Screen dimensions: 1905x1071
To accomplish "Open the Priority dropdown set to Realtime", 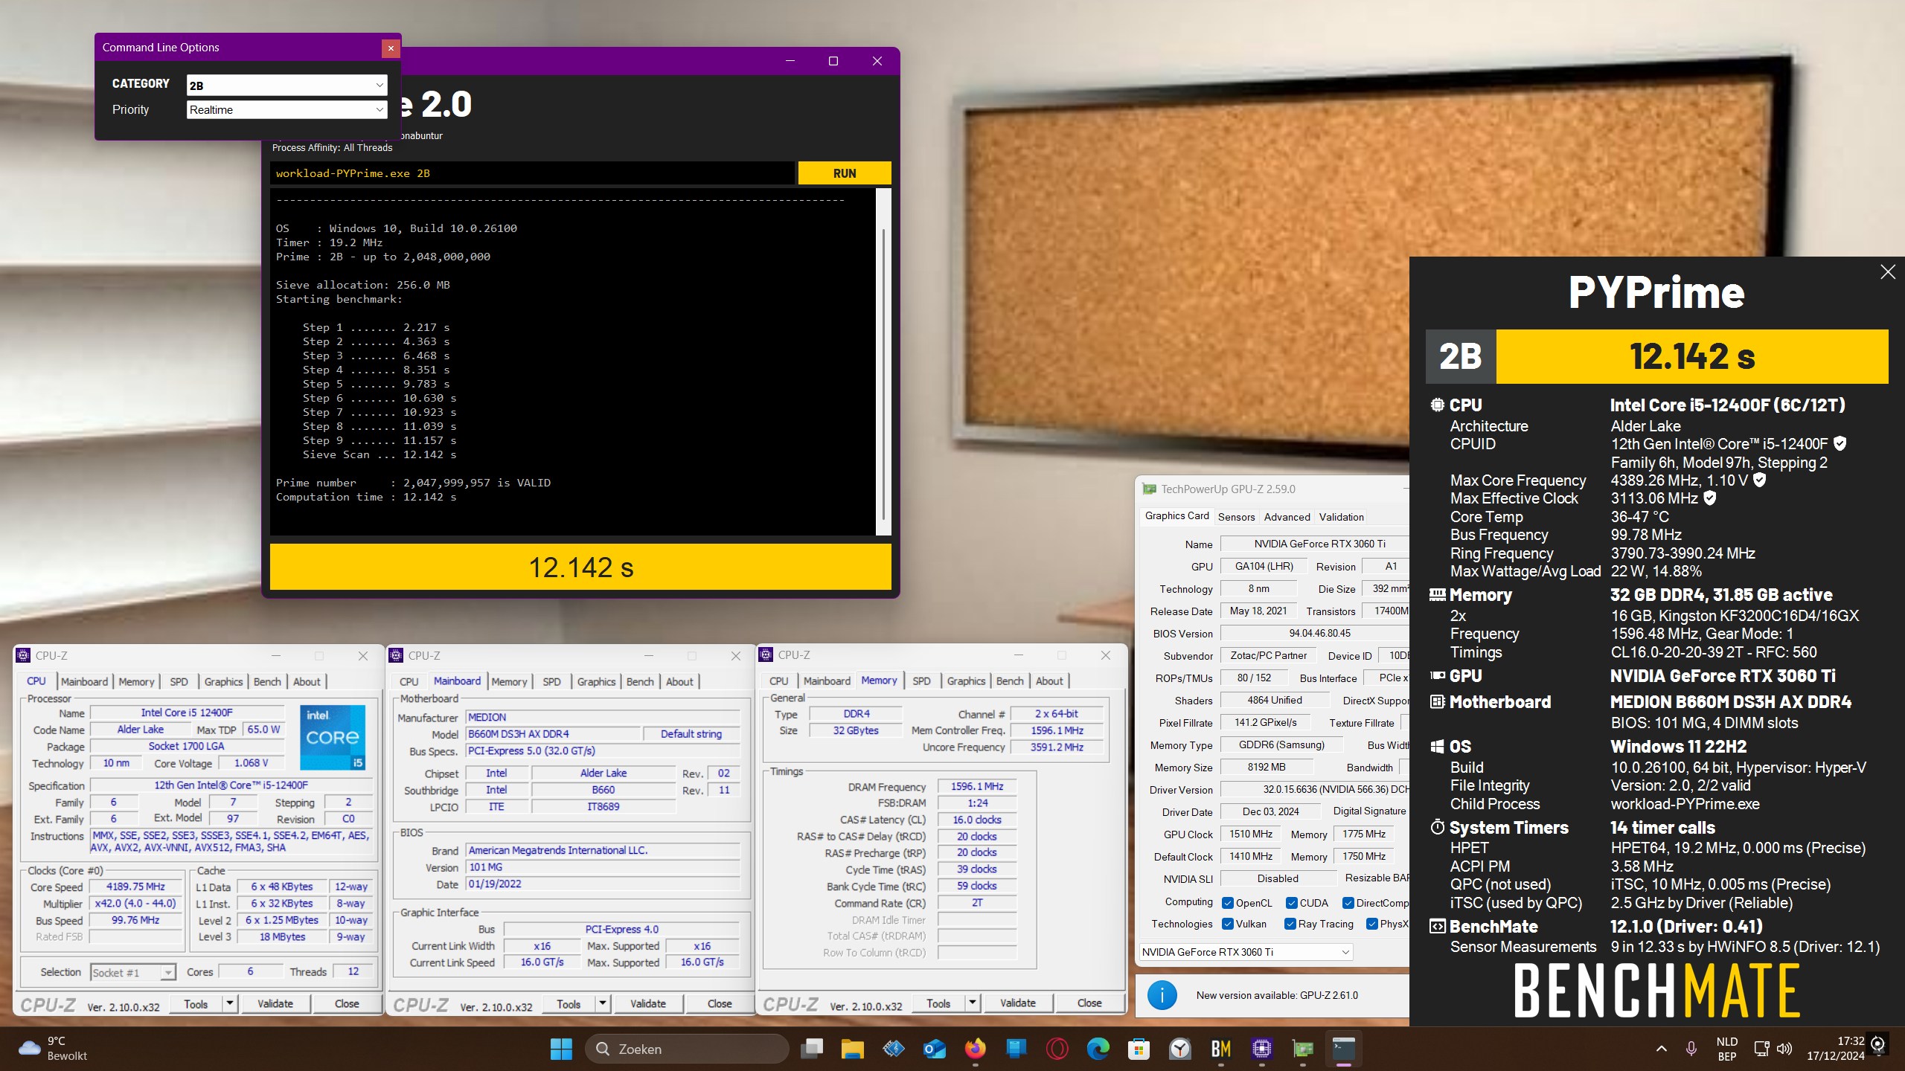I will tap(287, 109).
